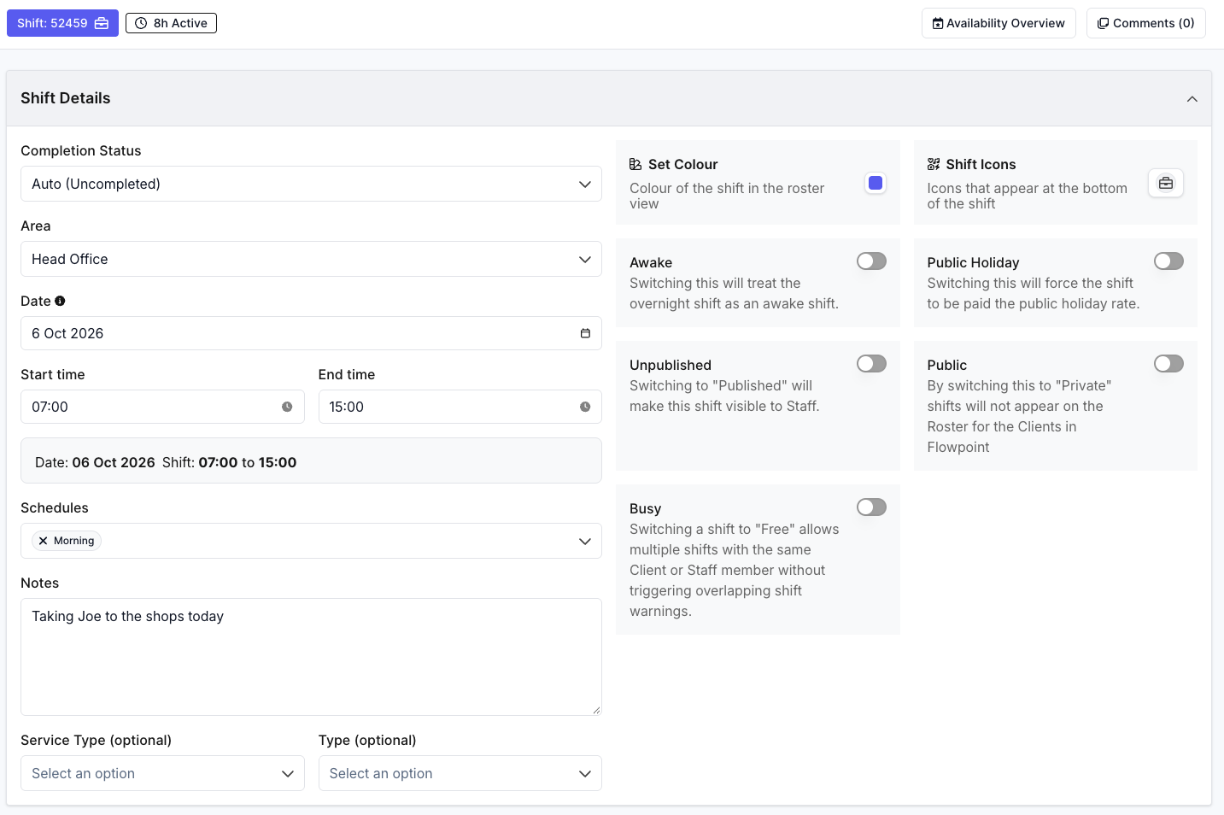
Task: Click the Notes textarea resize handle
Action: [596, 710]
